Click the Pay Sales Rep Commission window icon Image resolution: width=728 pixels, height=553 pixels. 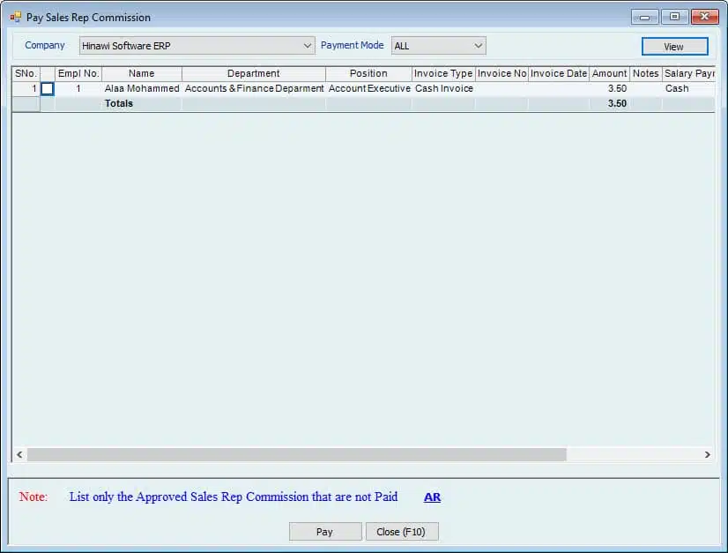16,17
